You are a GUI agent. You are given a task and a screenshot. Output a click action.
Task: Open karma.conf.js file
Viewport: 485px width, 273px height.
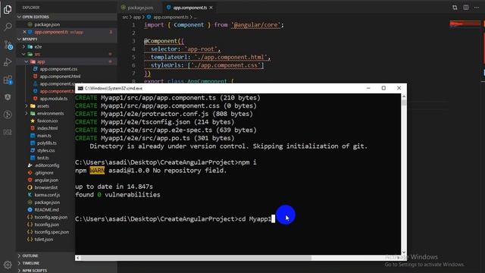(47, 195)
